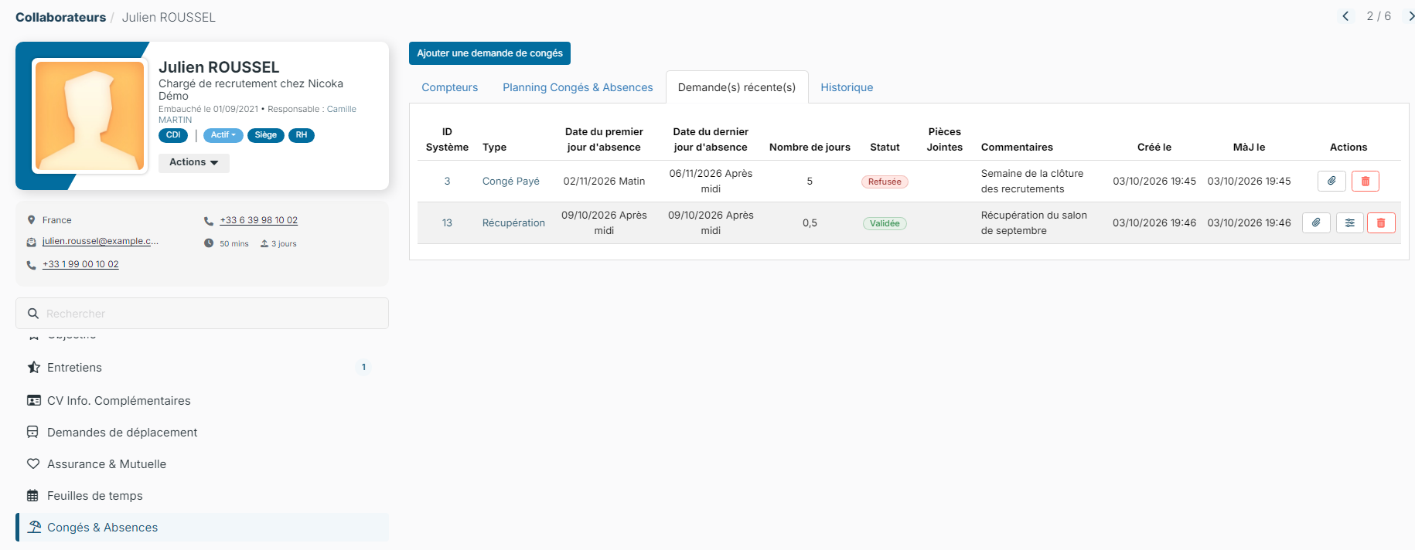This screenshot has height=550, width=1415.
Task: Click the Validée status badge
Action: coord(885,223)
